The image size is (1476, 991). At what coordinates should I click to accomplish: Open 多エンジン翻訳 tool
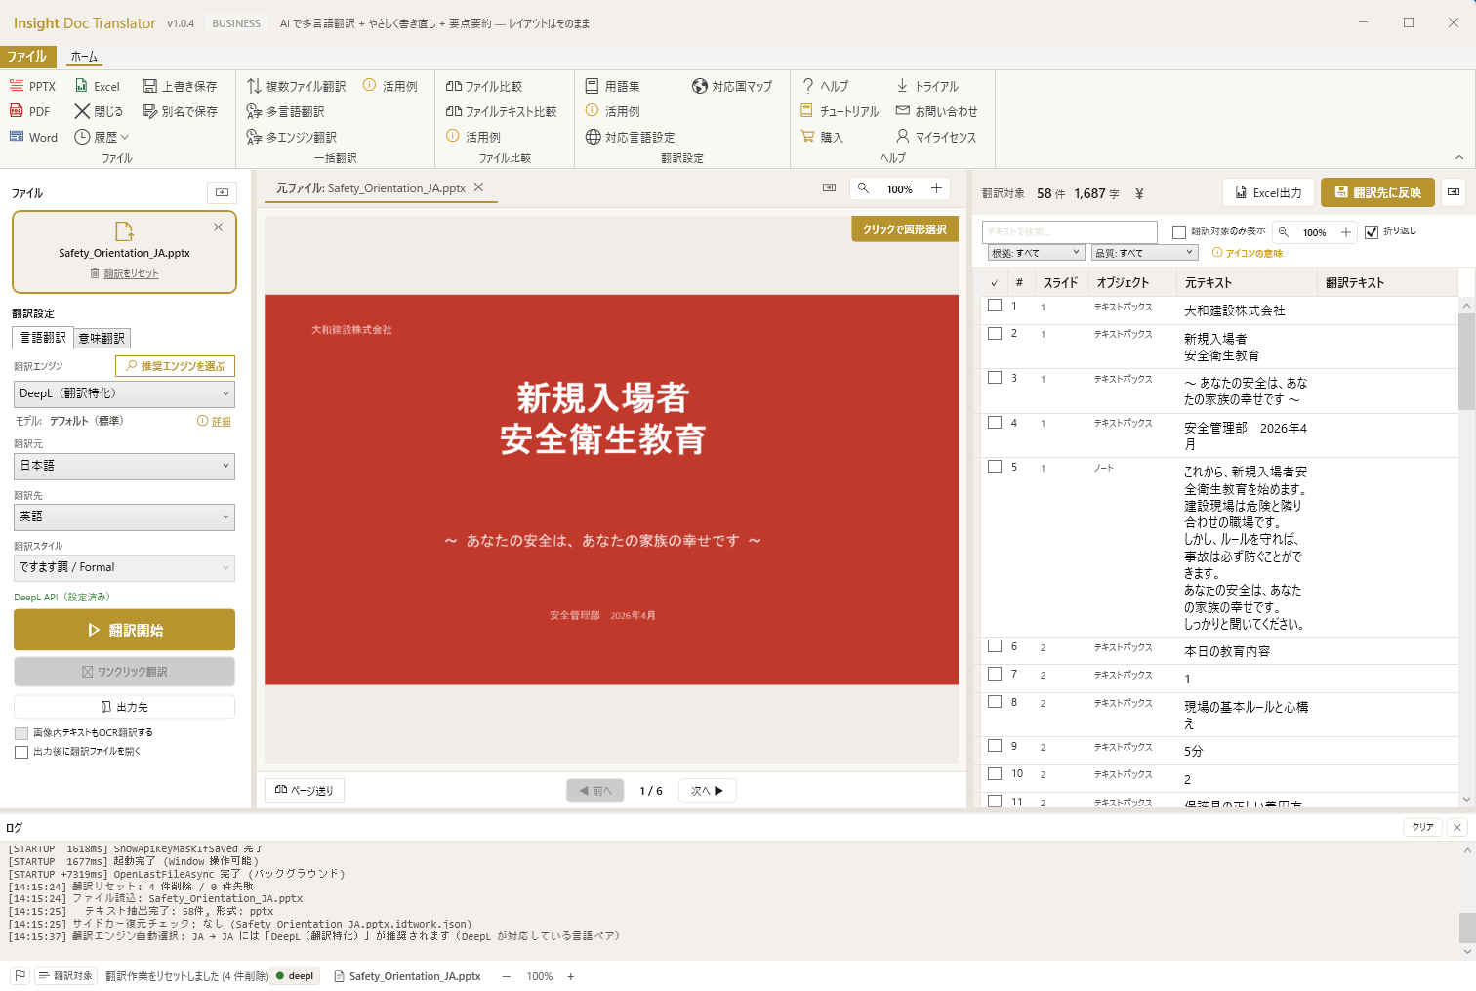[291, 137]
